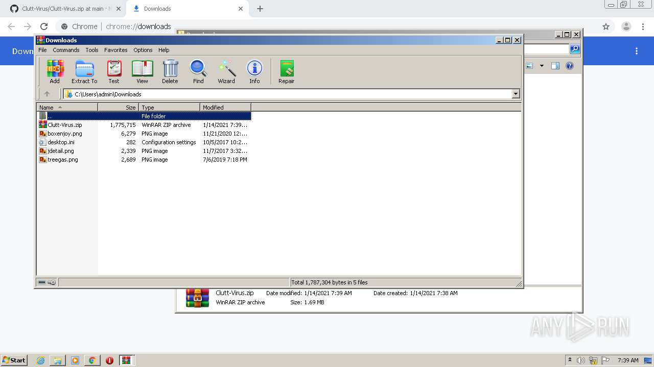Sort list by Modified column header

point(225,107)
